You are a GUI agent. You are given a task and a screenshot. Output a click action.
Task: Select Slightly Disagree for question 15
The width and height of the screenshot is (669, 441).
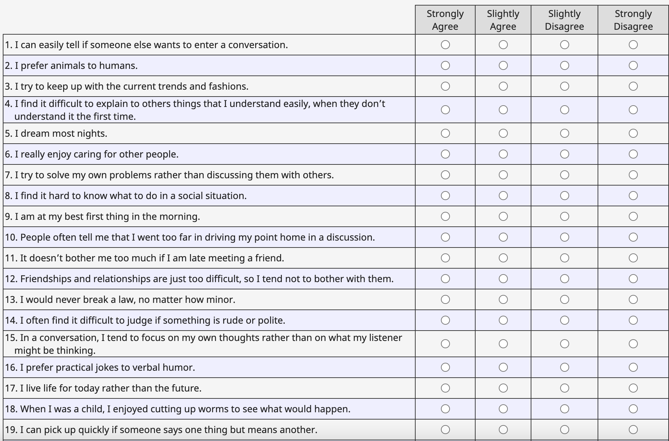[x=565, y=344]
